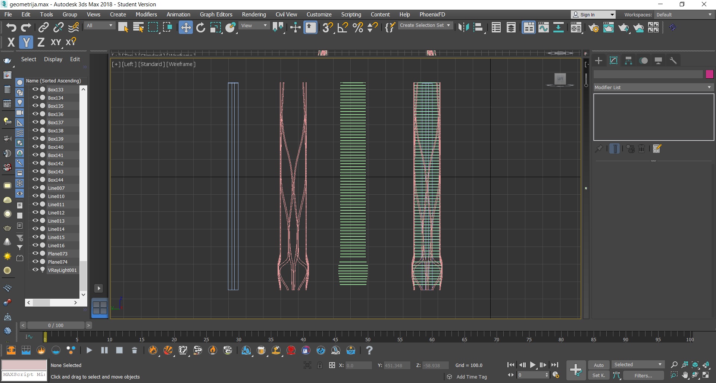This screenshot has height=383, width=716.
Task: Open the pink object color swatch
Action: (709, 74)
